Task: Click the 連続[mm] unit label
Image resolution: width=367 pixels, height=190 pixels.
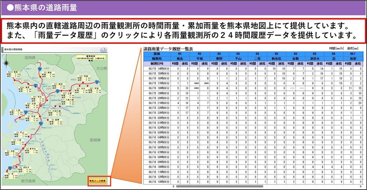Action: (x=353, y=48)
